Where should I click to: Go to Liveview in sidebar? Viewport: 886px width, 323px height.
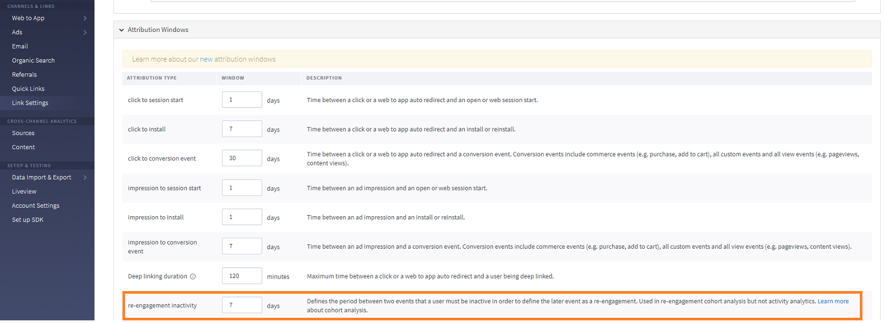pyautogui.click(x=25, y=192)
